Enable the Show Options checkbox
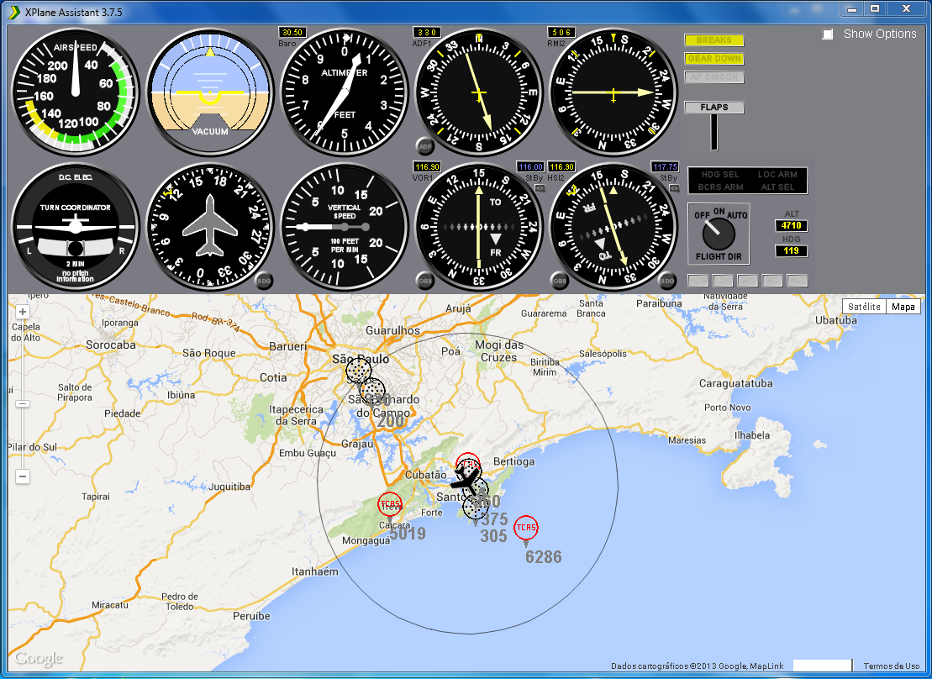 tap(828, 34)
